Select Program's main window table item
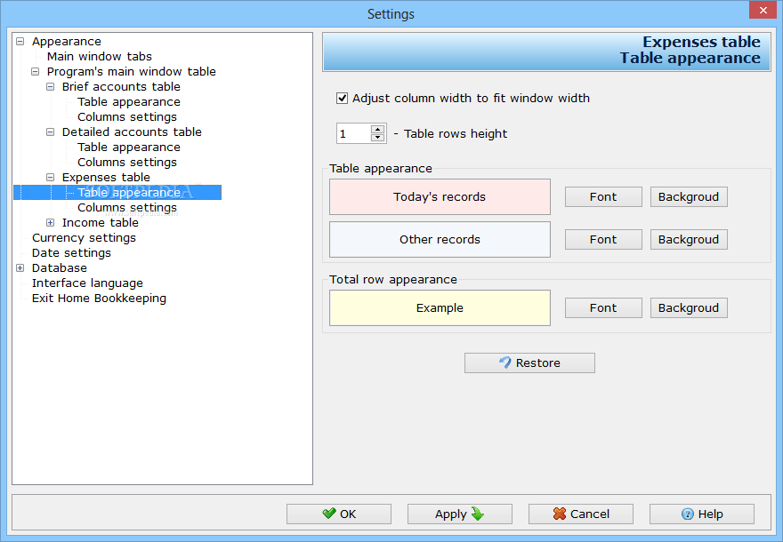Viewport: 783px width, 542px height. pyautogui.click(x=132, y=72)
